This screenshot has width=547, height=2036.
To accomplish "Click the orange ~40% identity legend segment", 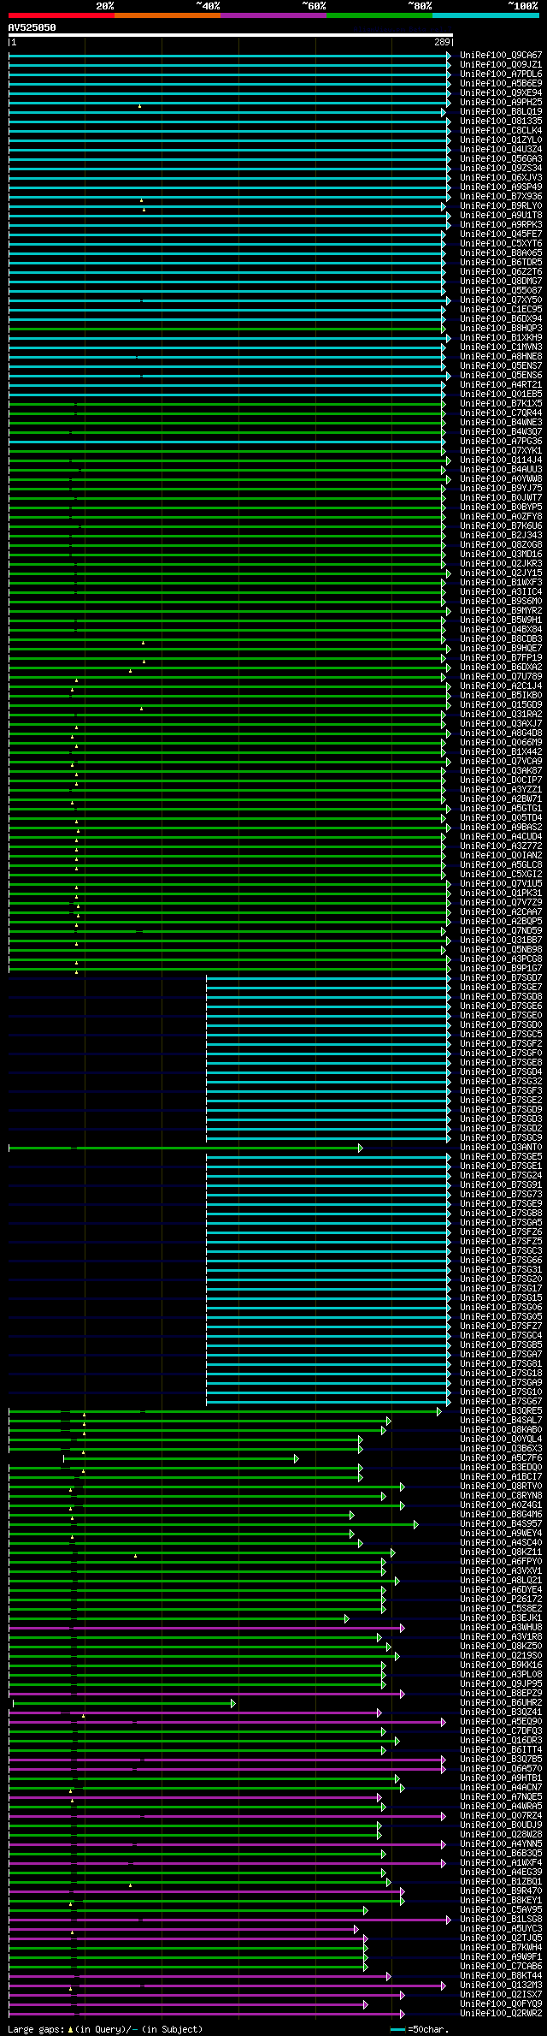I will tap(168, 15).
